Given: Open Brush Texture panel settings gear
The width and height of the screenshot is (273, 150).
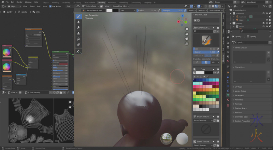Looking at the screenshot, I should (218, 117).
